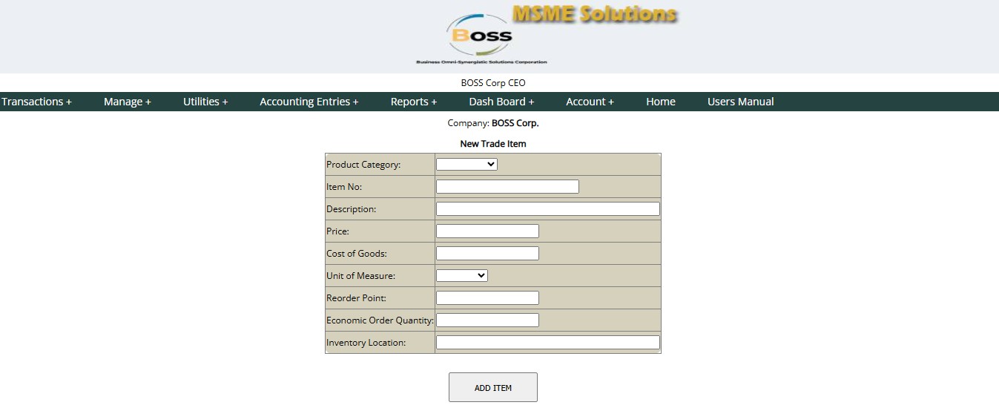
Task: Click the Inventory Location input field
Action: [x=548, y=342]
